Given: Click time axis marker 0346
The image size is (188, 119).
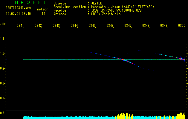Looking at the screenshot, I should tap(110, 26).
